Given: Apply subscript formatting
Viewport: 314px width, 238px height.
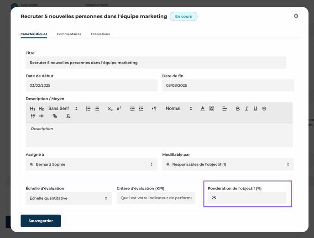Looking at the screenshot, I should tap(110, 109).
